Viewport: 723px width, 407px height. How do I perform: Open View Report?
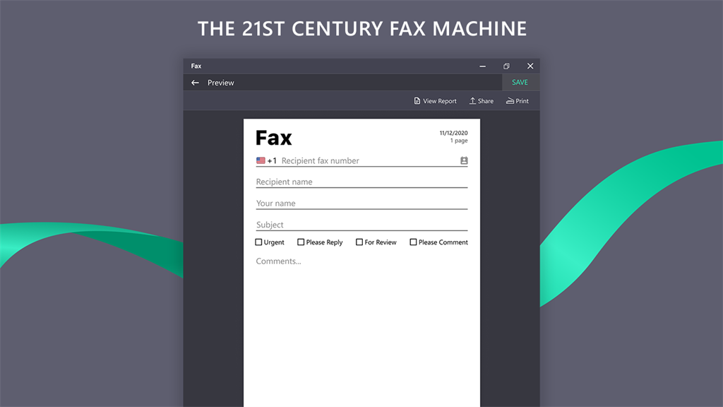point(435,101)
